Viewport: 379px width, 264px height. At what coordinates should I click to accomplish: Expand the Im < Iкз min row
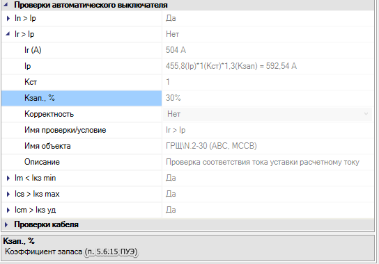point(8,178)
